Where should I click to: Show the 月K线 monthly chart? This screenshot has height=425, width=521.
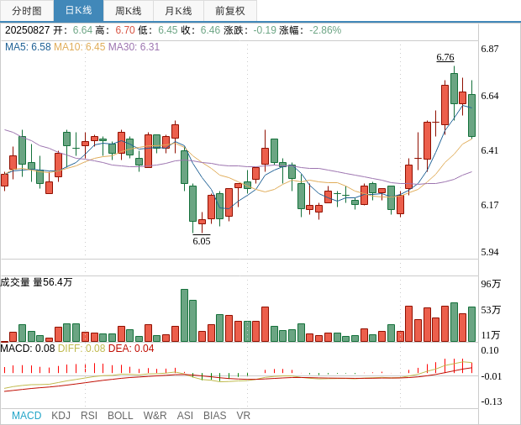(x=178, y=11)
